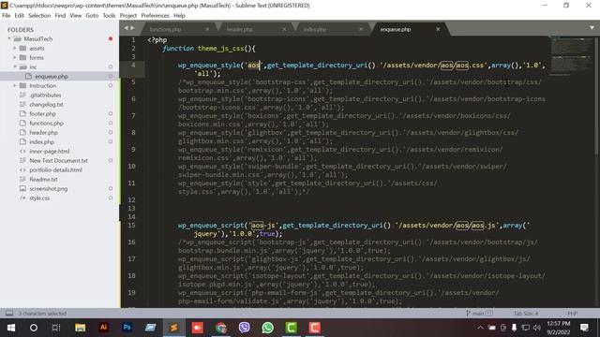
Task: Open Sublime Text taskbar icon
Action: tap(174, 328)
